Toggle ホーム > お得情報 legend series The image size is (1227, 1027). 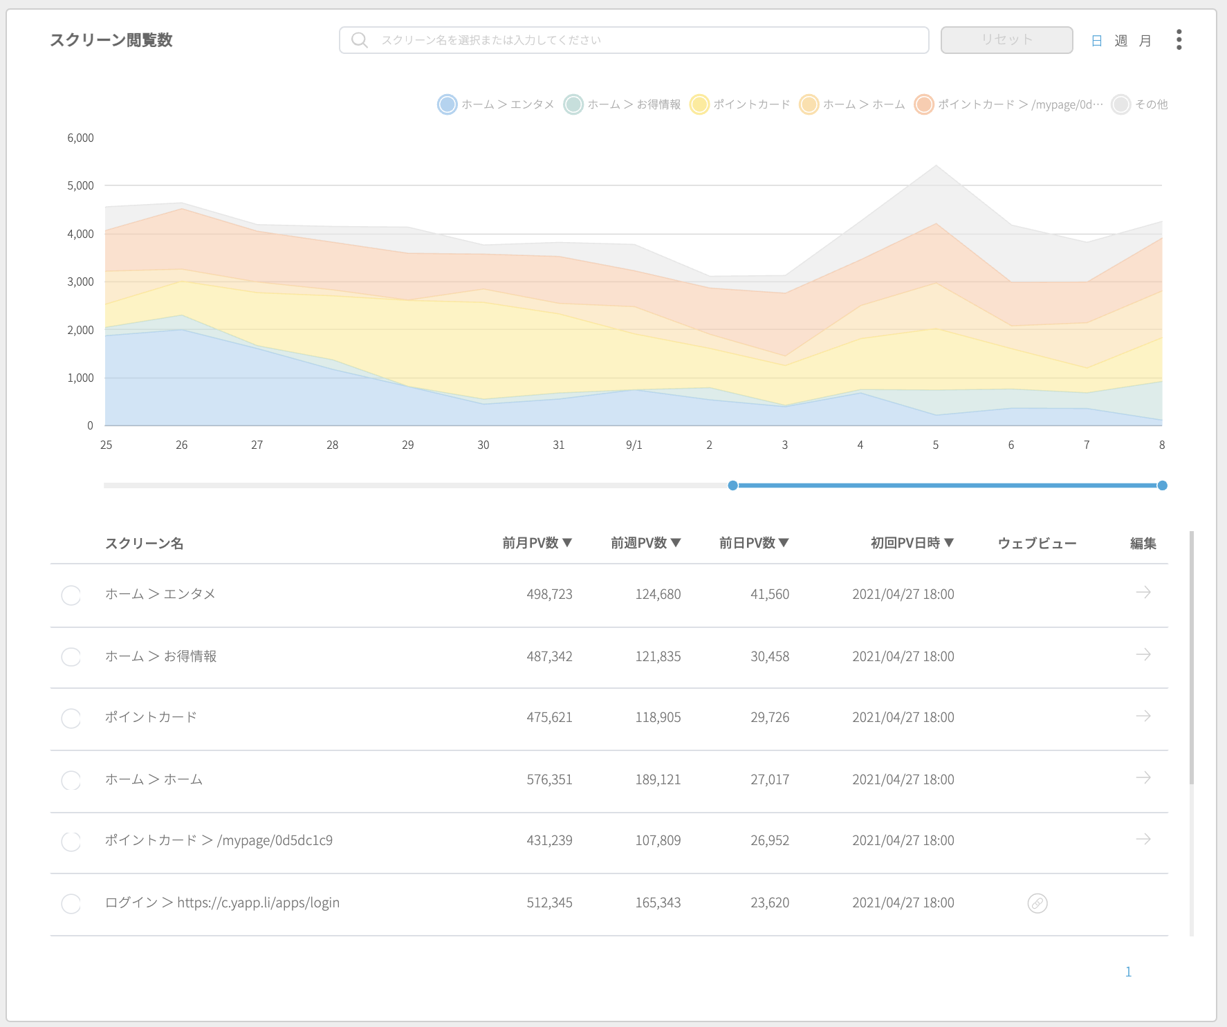(x=622, y=104)
